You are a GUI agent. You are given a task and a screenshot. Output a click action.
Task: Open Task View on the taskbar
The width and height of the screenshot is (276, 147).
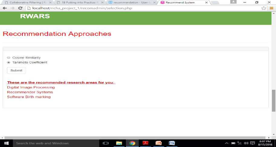pos(106,143)
